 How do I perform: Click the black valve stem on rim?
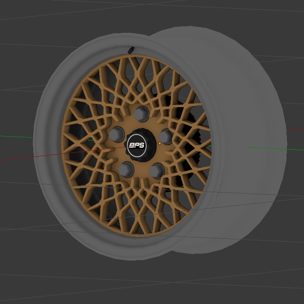[131, 50]
